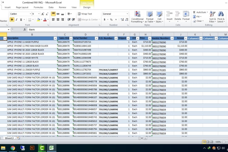Click Merge & Center button
Viewport: 228px width, 152px height.
[88, 19]
